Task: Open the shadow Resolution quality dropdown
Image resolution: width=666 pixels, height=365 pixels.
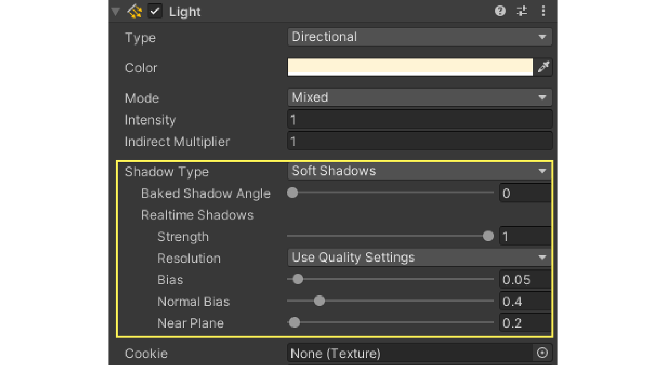Action: pos(419,258)
